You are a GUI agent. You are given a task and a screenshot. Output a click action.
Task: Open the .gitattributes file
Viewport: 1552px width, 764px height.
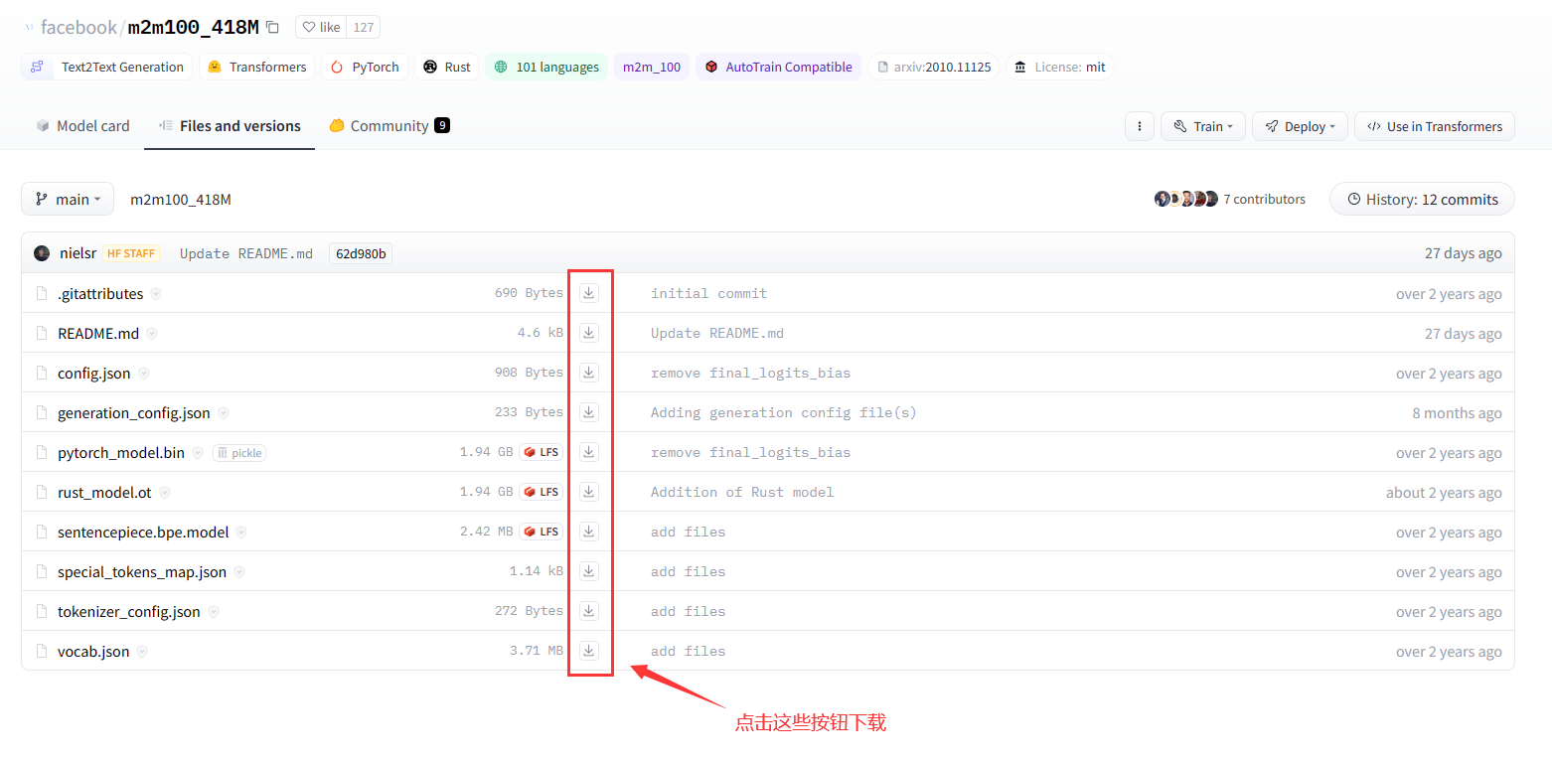click(x=100, y=294)
